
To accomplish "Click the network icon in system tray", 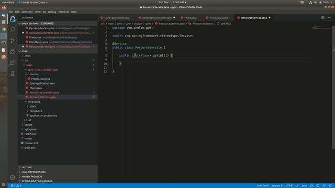I will [x=310, y=2].
